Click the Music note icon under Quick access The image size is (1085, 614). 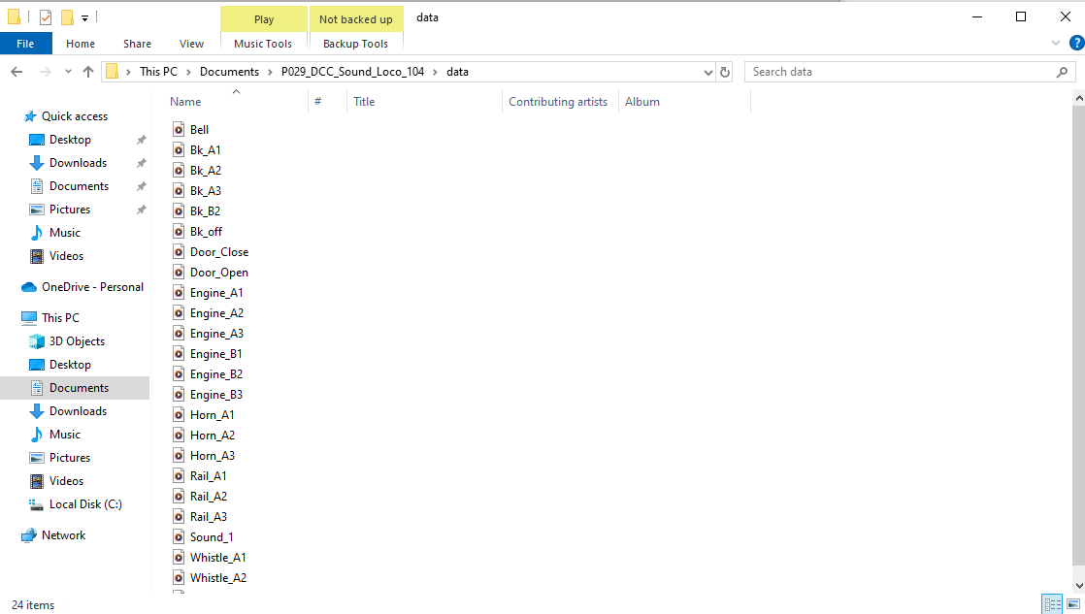tap(37, 233)
